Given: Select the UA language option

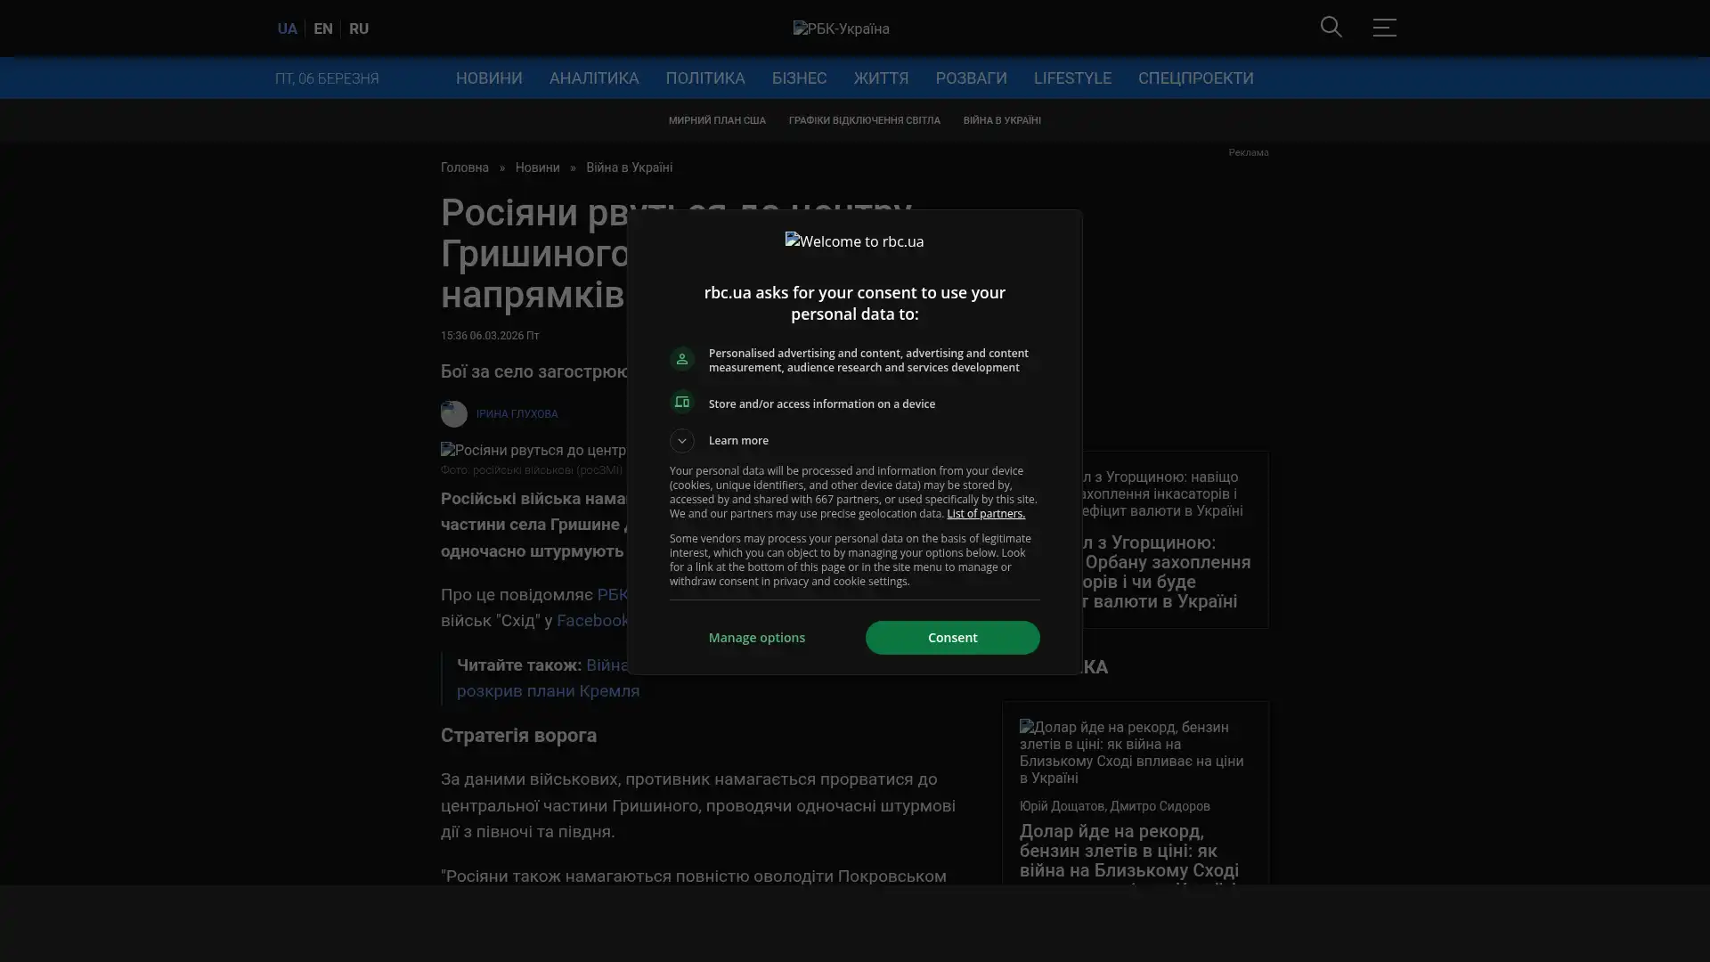Looking at the screenshot, I should [287, 29].
